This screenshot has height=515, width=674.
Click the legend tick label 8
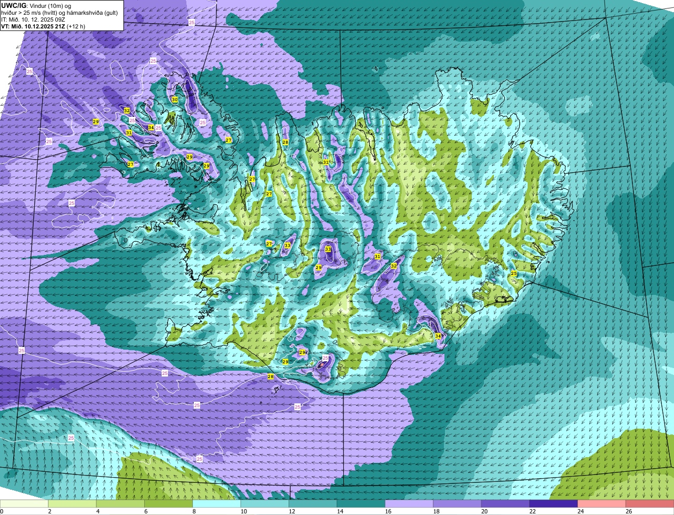(x=193, y=511)
